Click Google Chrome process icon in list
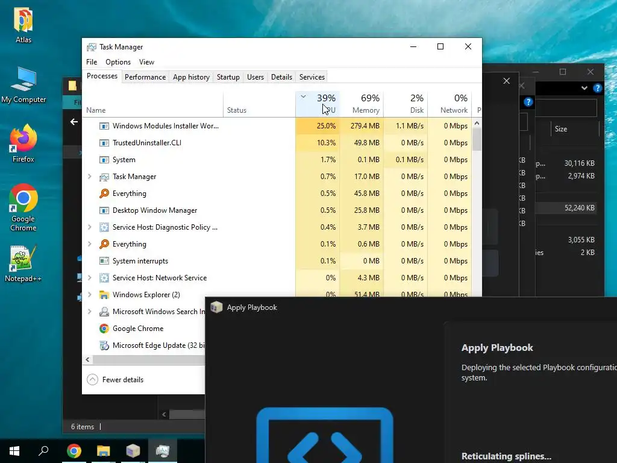617x463 pixels. (x=104, y=329)
